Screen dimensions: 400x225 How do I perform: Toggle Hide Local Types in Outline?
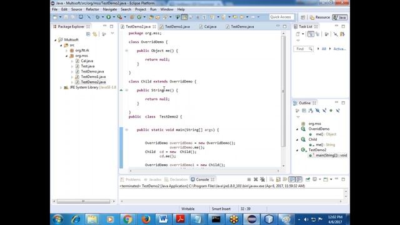click(337, 111)
